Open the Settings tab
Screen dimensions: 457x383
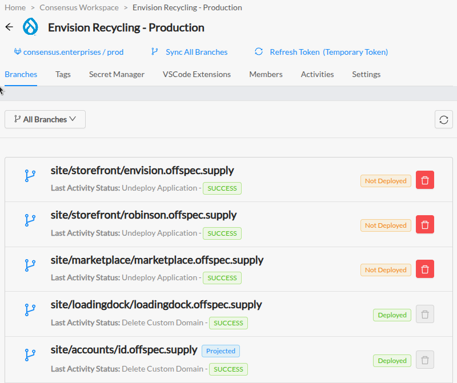pyautogui.click(x=366, y=75)
